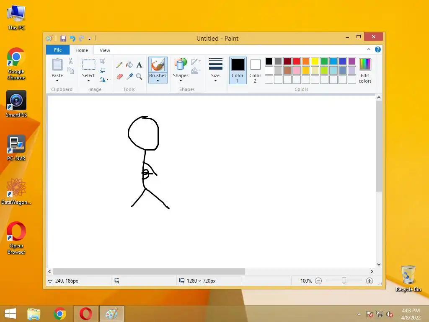429x322 pixels.
Task: Click the zoom slider handle
Action: [x=344, y=280]
